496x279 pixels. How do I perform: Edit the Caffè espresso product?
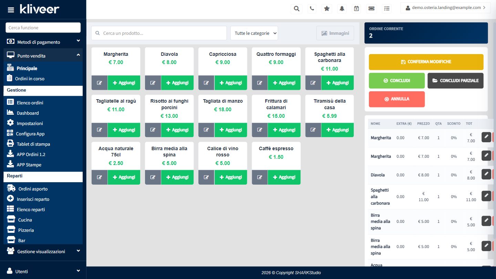coord(260,177)
